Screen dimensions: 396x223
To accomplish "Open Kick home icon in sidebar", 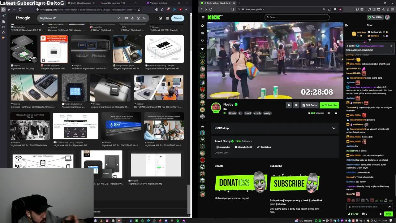I will pos(202,26).
